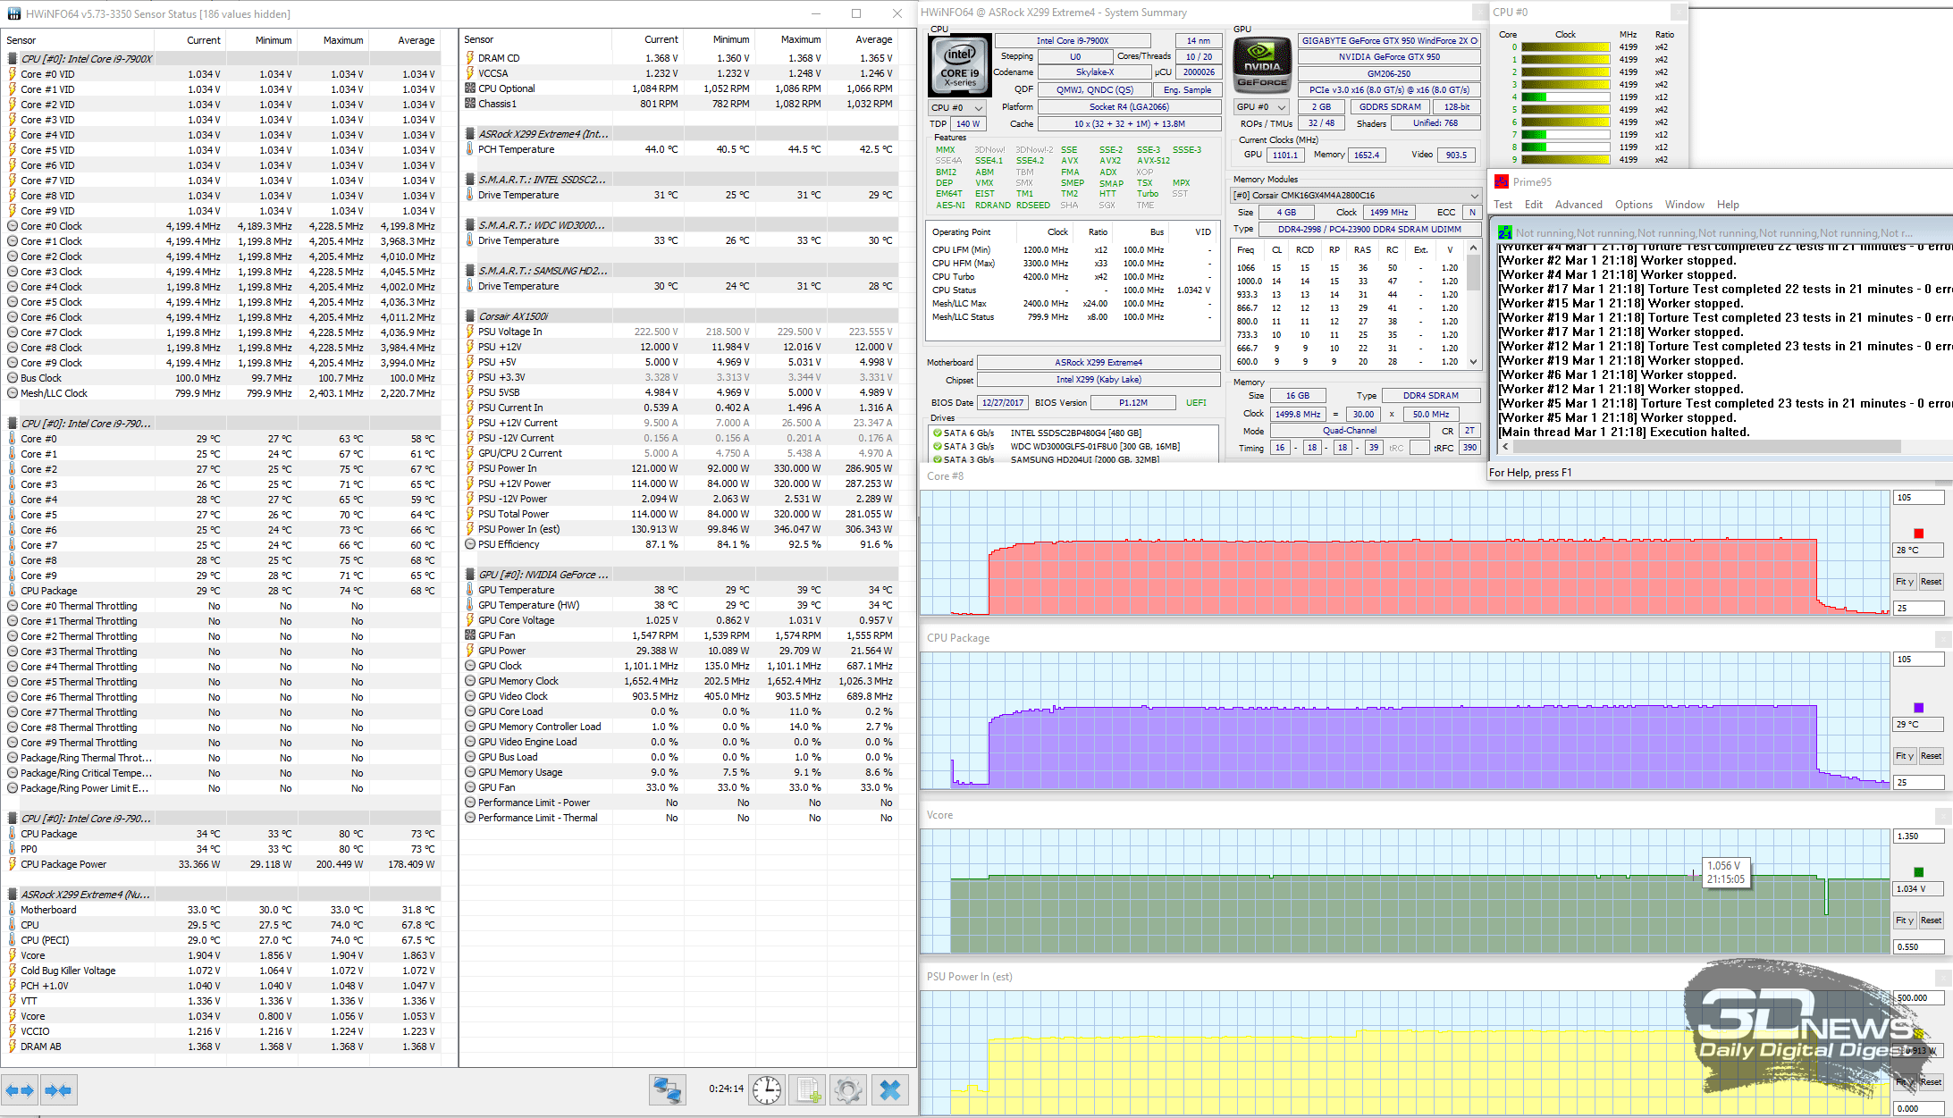
Task: Click the red color swatch on Core #8 graph
Action: coord(1918,534)
